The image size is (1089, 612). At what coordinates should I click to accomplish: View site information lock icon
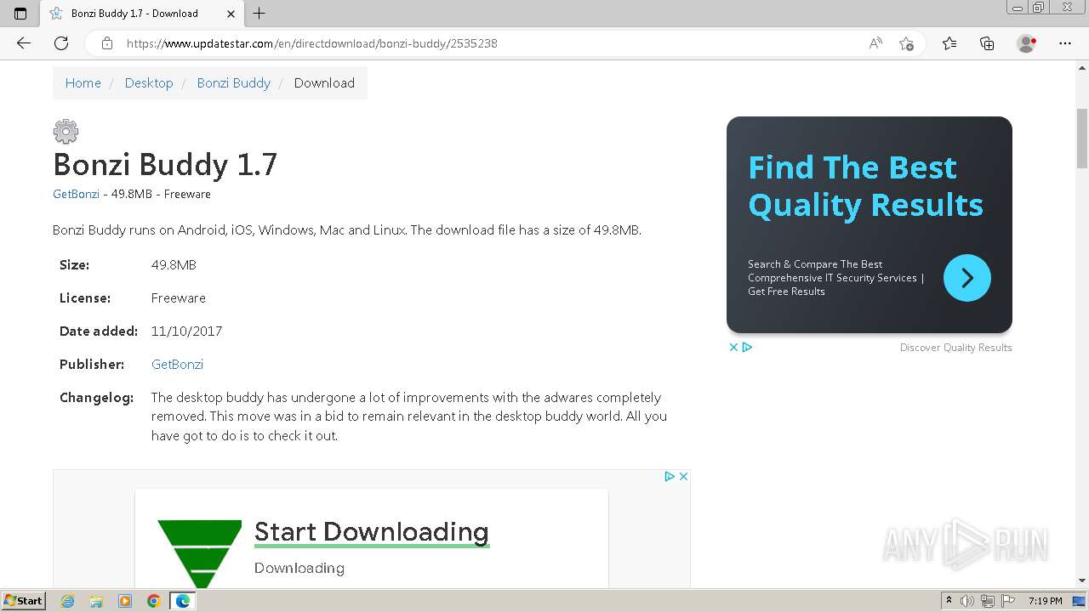[x=107, y=43]
